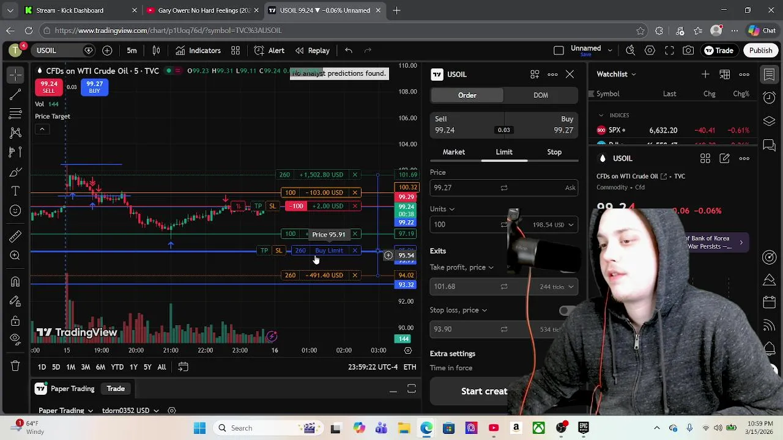
Task: Select the 1Y date range
Action: click(133, 367)
